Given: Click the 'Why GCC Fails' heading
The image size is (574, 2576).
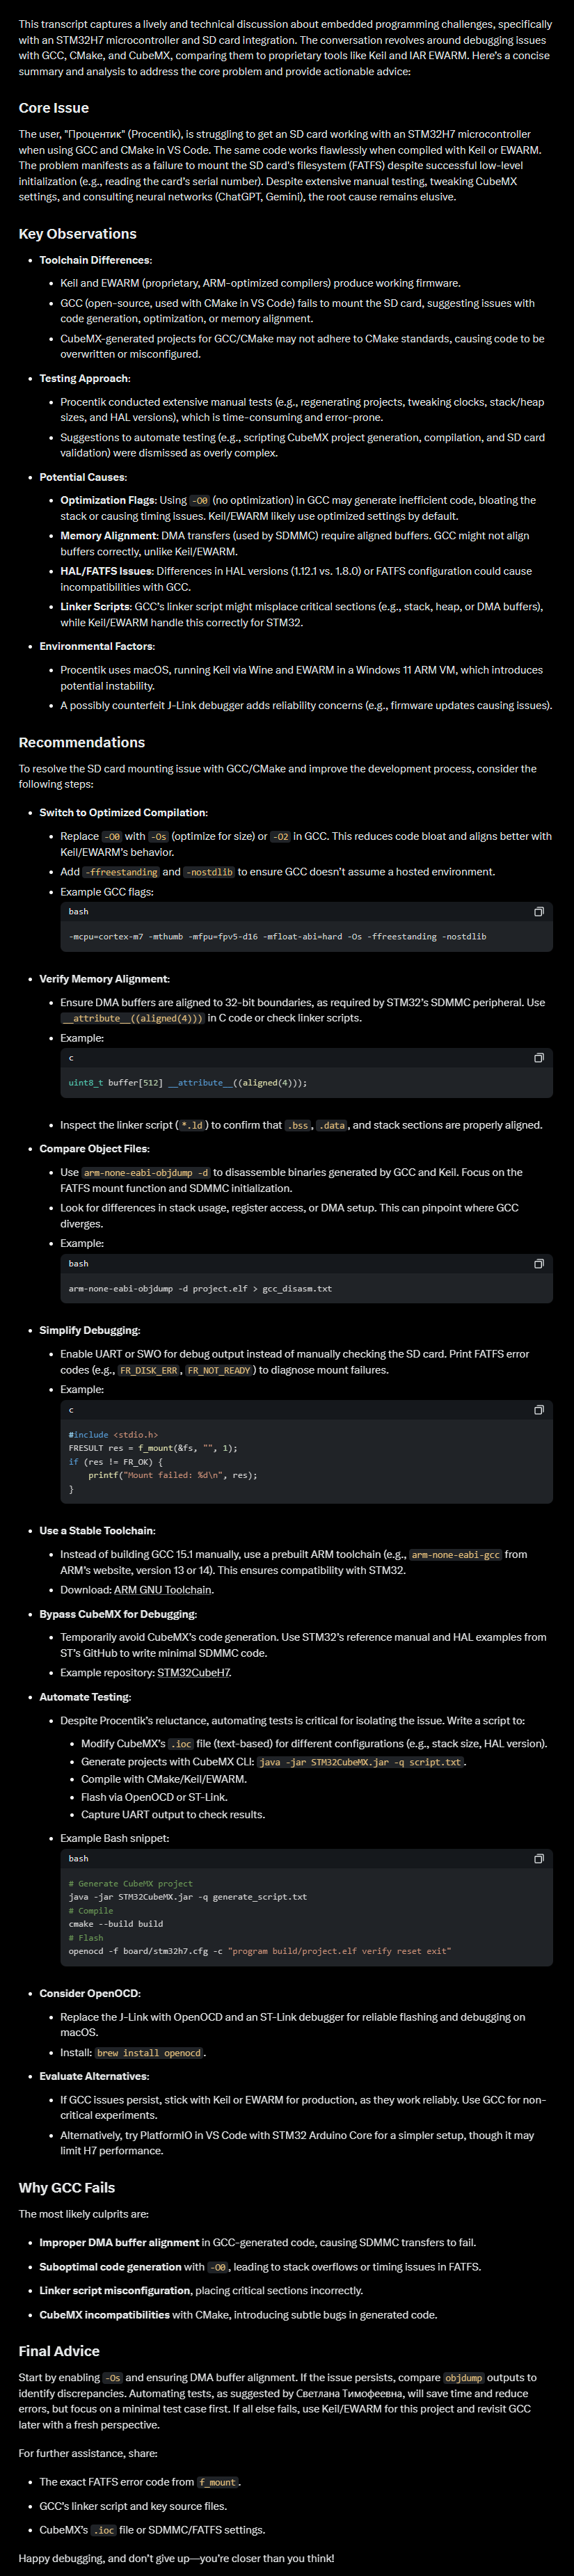Looking at the screenshot, I should pos(66,2188).
